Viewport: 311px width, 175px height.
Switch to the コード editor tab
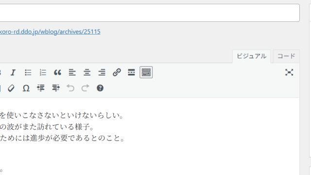[286, 56]
